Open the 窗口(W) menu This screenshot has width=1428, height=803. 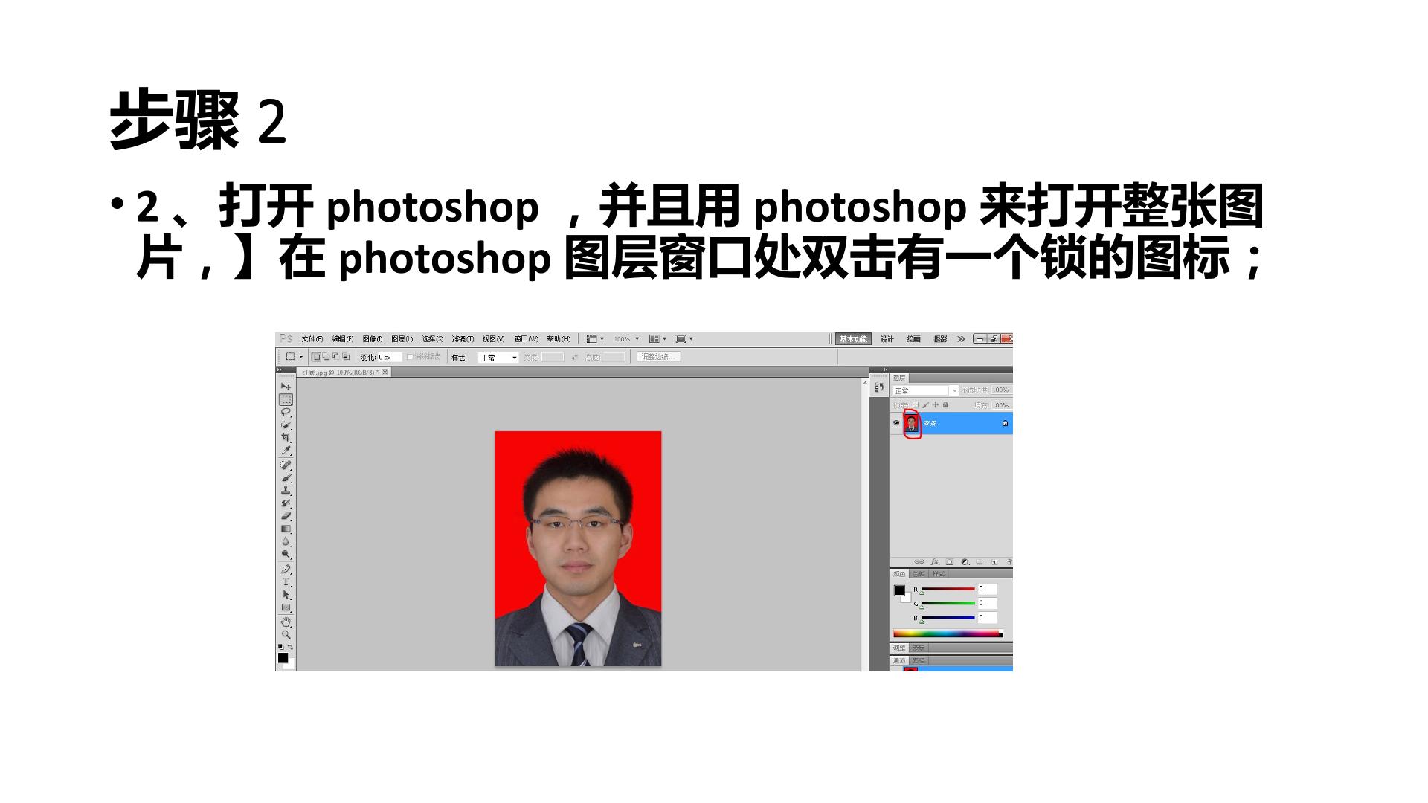527,339
